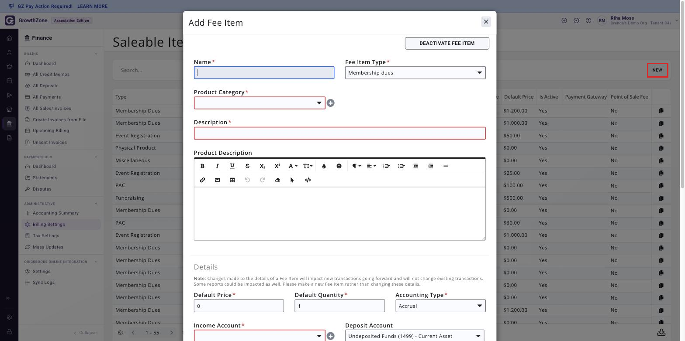Apply italic in Product Description toolbar
685x341 pixels.
(x=217, y=166)
